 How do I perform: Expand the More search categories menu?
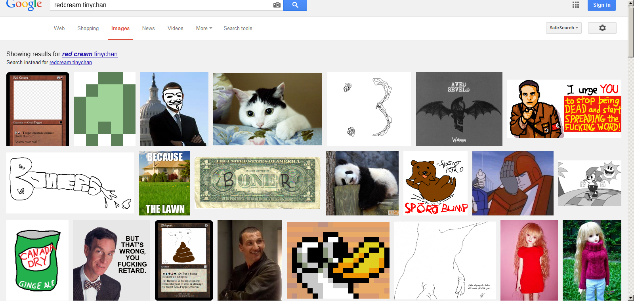click(x=204, y=29)
